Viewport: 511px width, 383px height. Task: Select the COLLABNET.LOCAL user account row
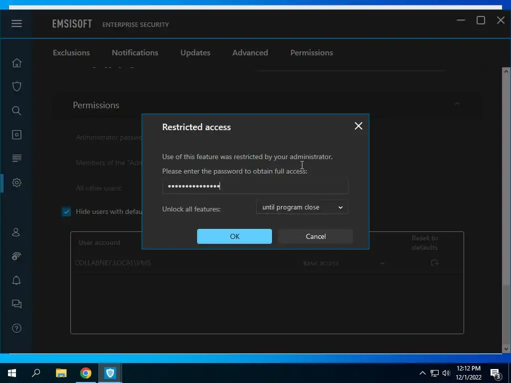(267, 263)
